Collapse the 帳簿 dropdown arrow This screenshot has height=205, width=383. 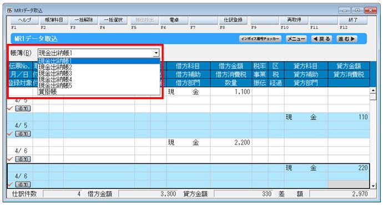(x=156, y=53)
